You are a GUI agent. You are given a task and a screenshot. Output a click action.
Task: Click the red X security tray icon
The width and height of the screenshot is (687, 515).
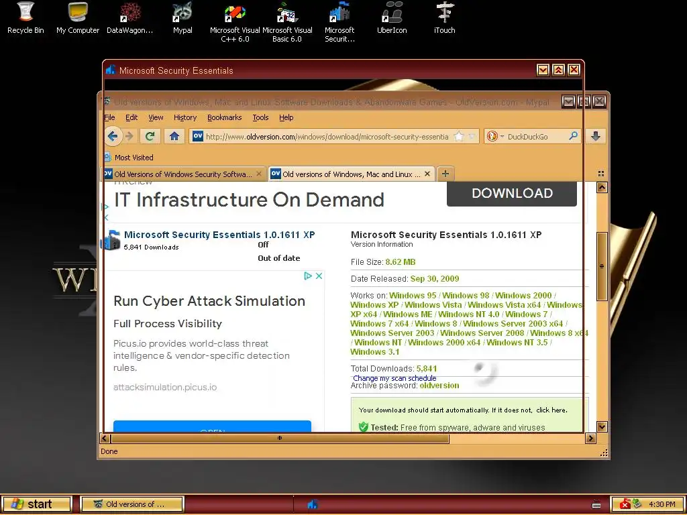click(625, 504)
